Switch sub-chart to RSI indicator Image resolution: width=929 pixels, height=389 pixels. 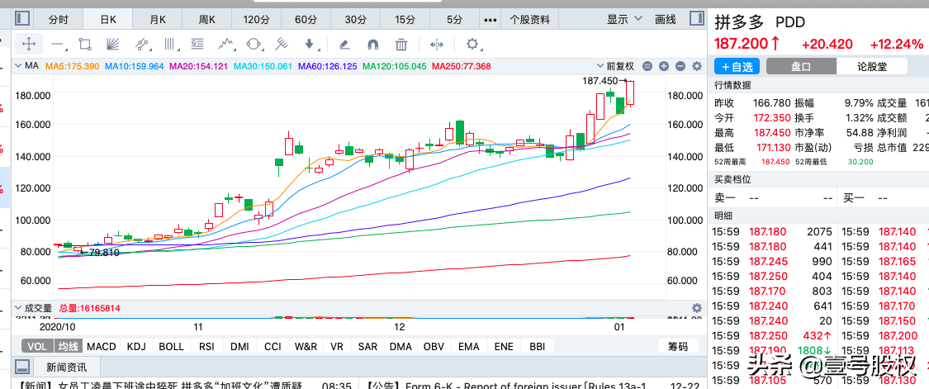(x=206, y=346)
